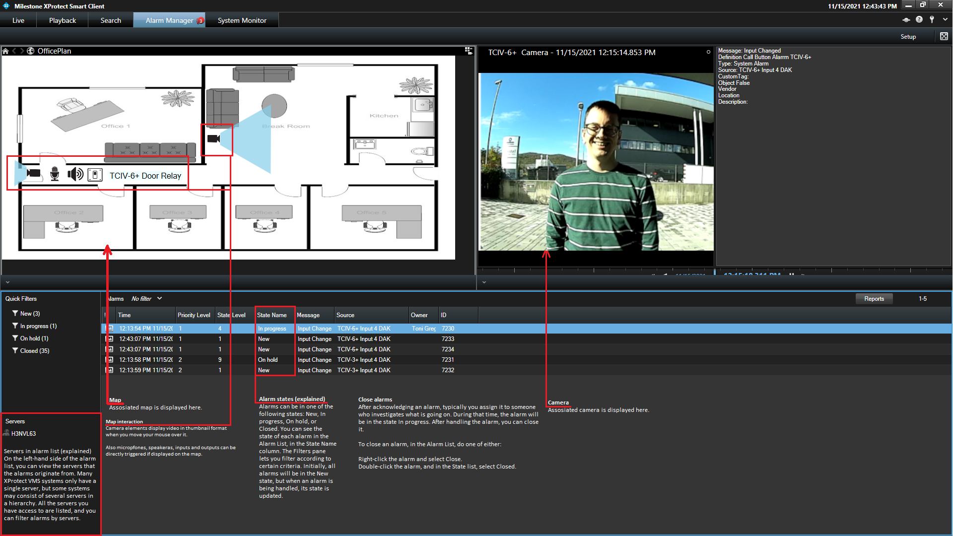Viewport: 953px width, 536px height.
Task: Click the Reports button
Action: pos(874,299)
